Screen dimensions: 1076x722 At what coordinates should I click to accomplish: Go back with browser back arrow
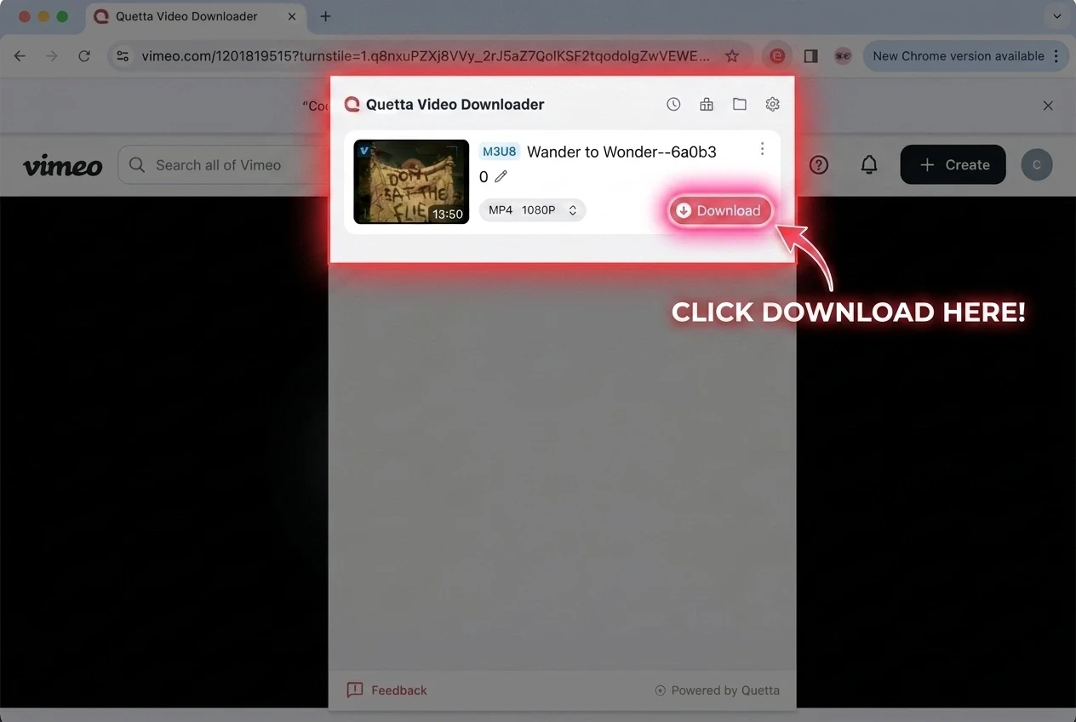[x=20, y=56]
